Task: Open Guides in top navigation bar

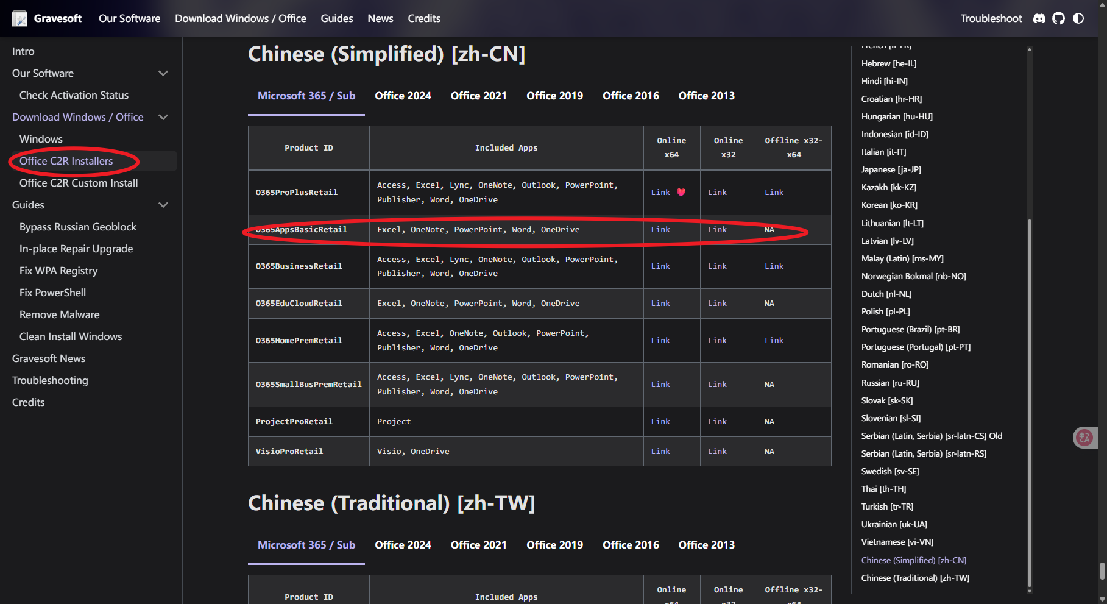Action: 337,18
